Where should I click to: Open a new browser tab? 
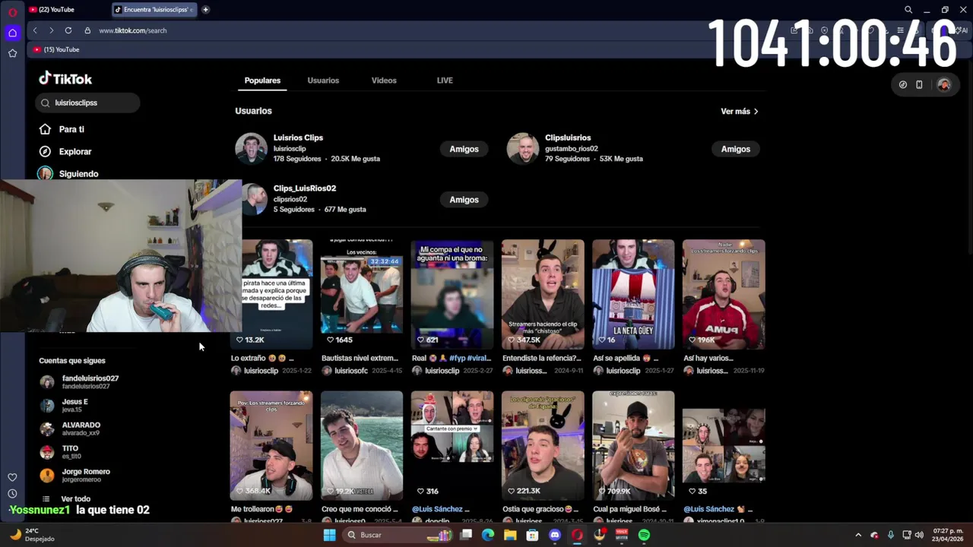(x=205, y=10)
